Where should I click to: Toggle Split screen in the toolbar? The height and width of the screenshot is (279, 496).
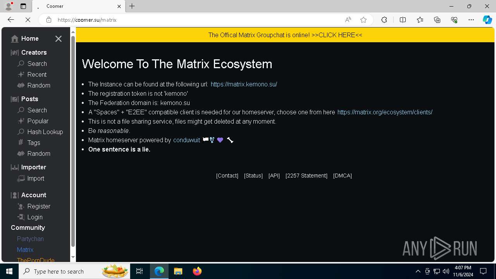(x=403, y=20)
